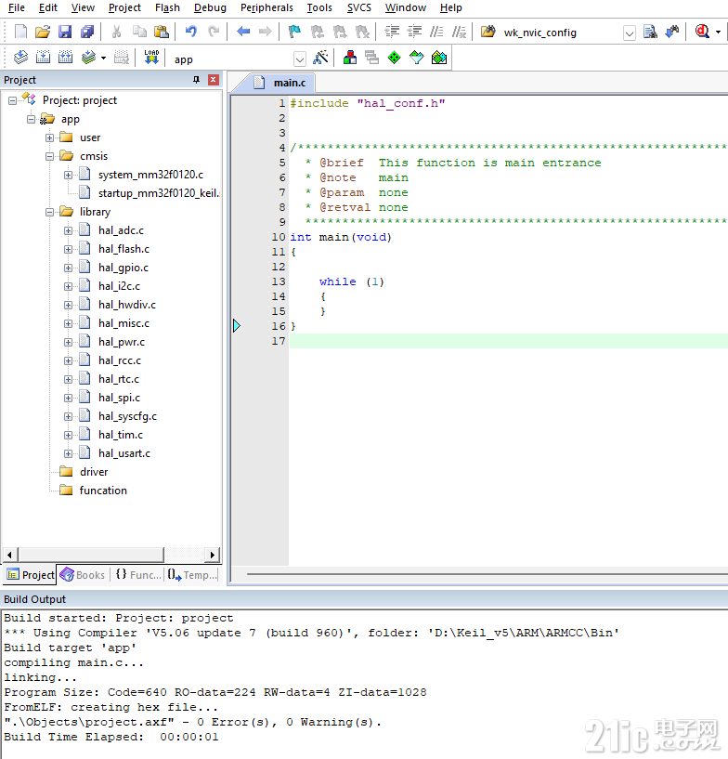Collapse the app target node

coord(31,119)
